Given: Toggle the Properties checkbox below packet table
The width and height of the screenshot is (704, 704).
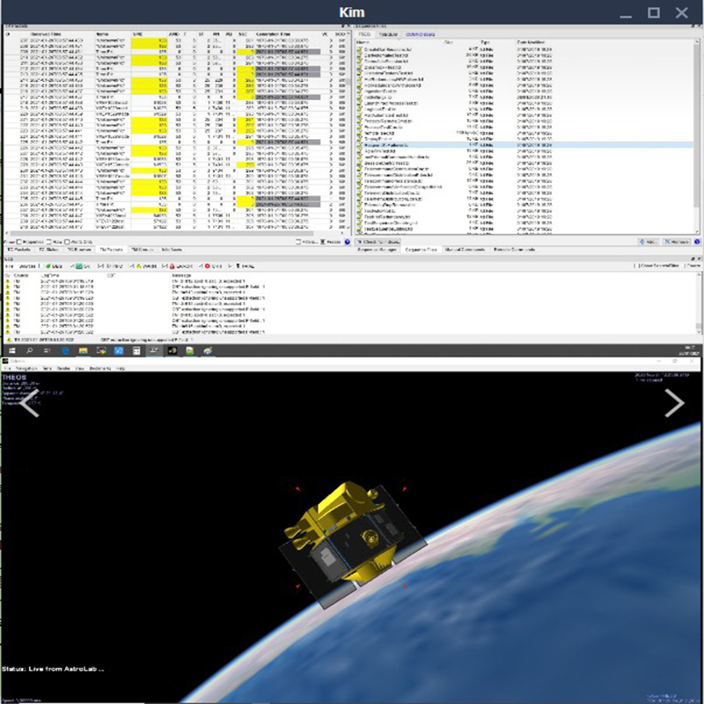Looking at the screenshot, I should tap(18, 241).
